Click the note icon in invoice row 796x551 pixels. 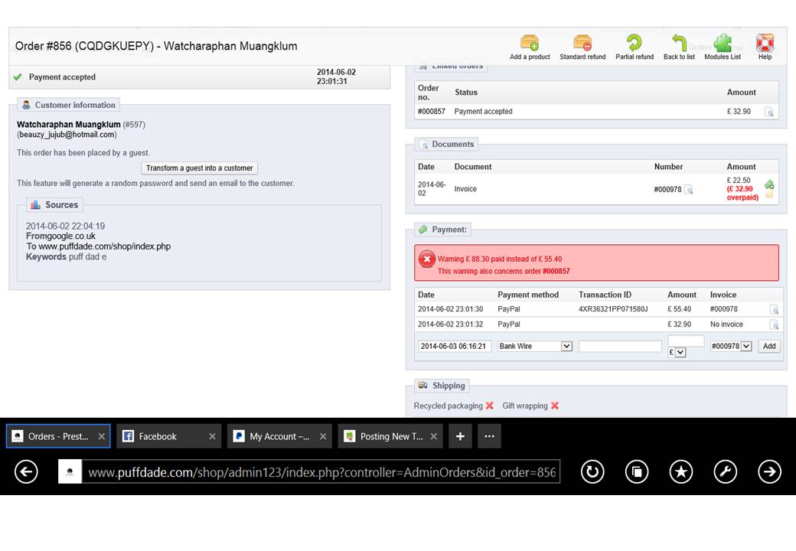pos(769,194)
